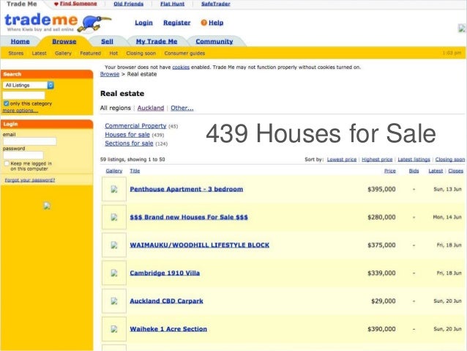
Task: Click the $395,000 price text
Action: 381,189
